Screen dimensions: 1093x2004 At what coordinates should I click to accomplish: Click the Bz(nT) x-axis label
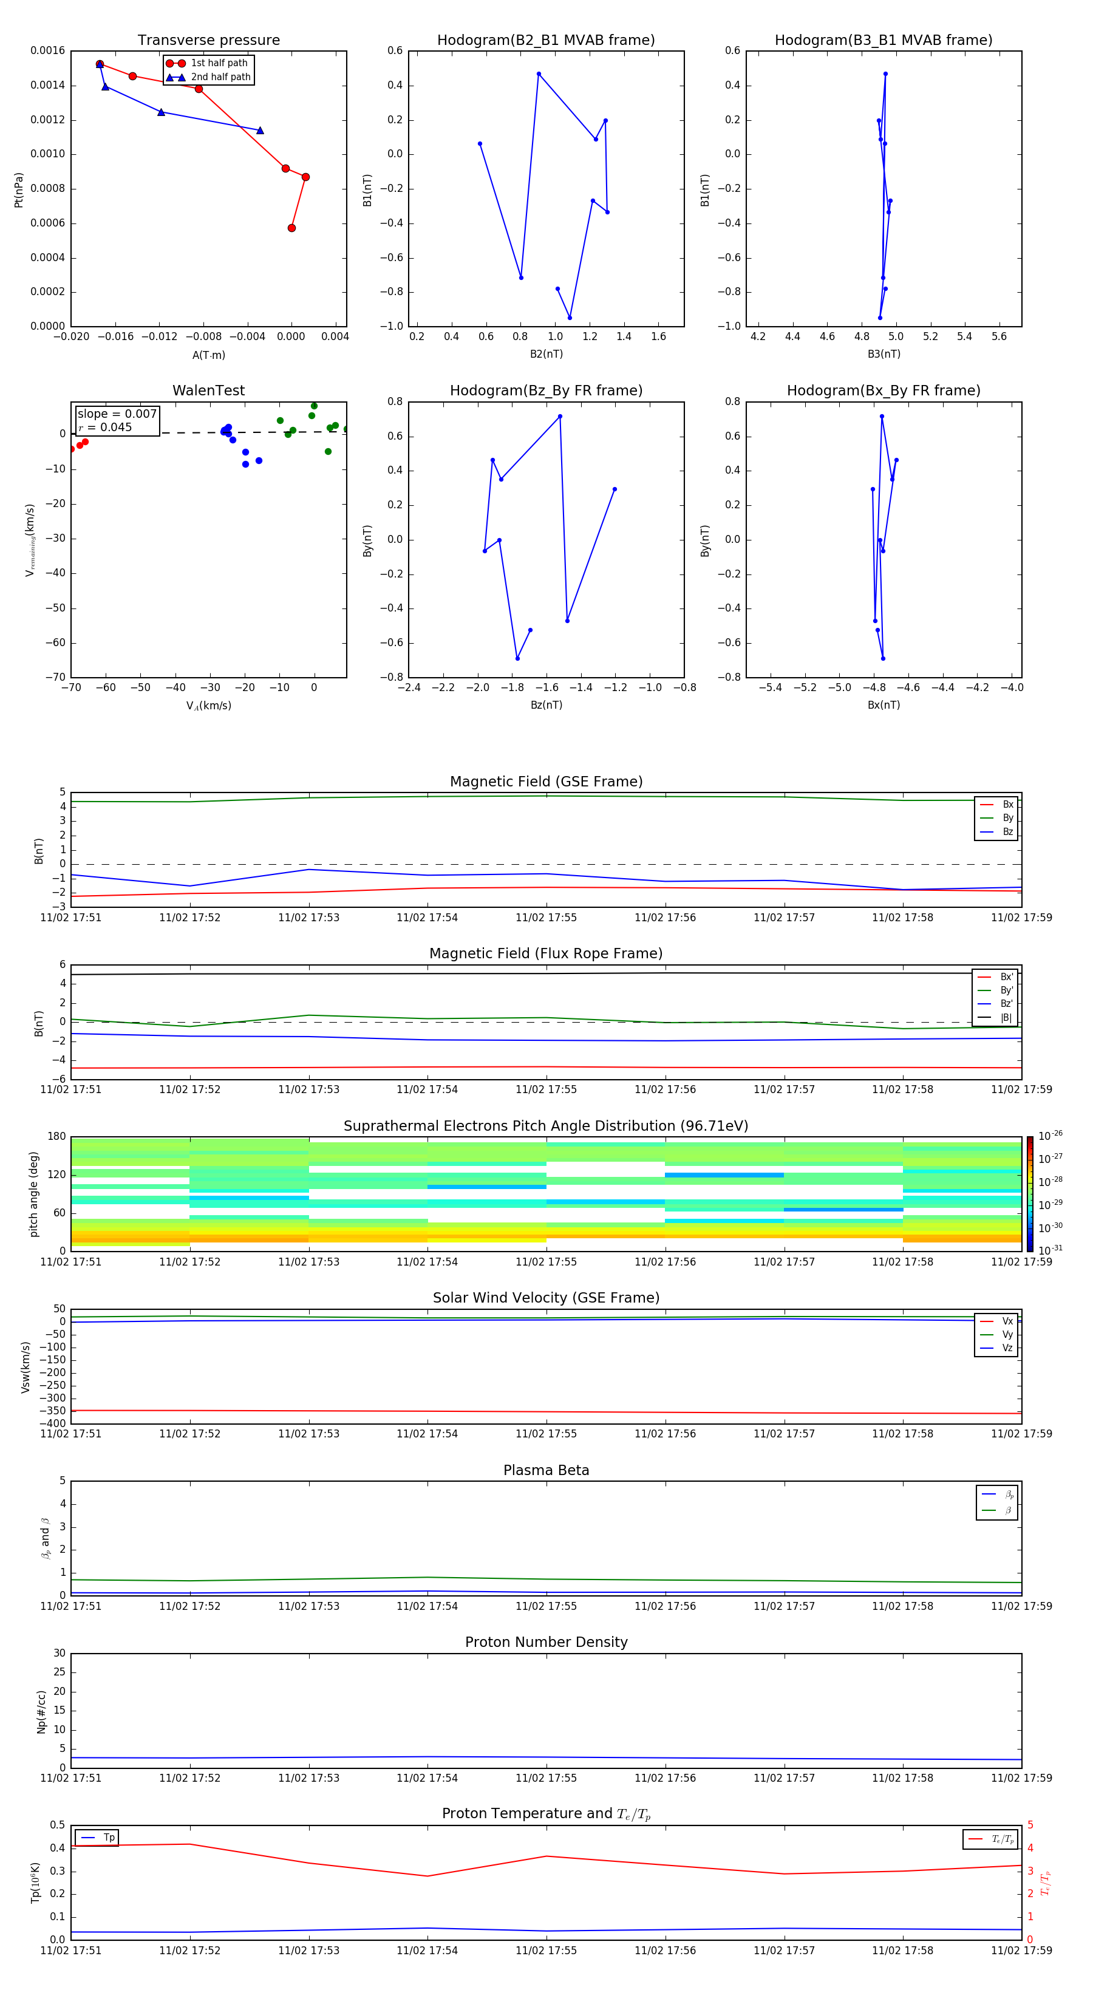tap(546, 705)
